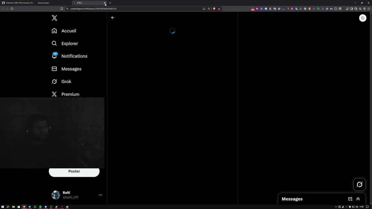Open a new browser tab
Image resolution: width=372 pixels, height=209 pixels.
pyautogui.click(x=110, y=3)
